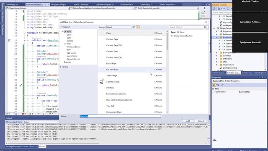Click the Add button in the dialog
Image resolution: width=268 pixels, height=151 pixels.
(188, 121)
